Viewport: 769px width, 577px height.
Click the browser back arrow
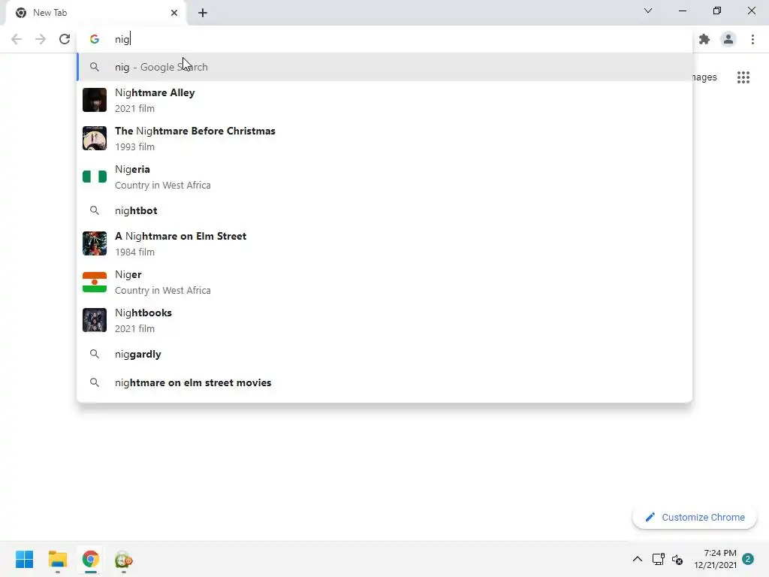[17, 39]
